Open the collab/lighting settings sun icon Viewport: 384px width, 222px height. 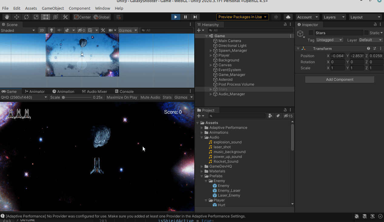(x=276, y=17)
